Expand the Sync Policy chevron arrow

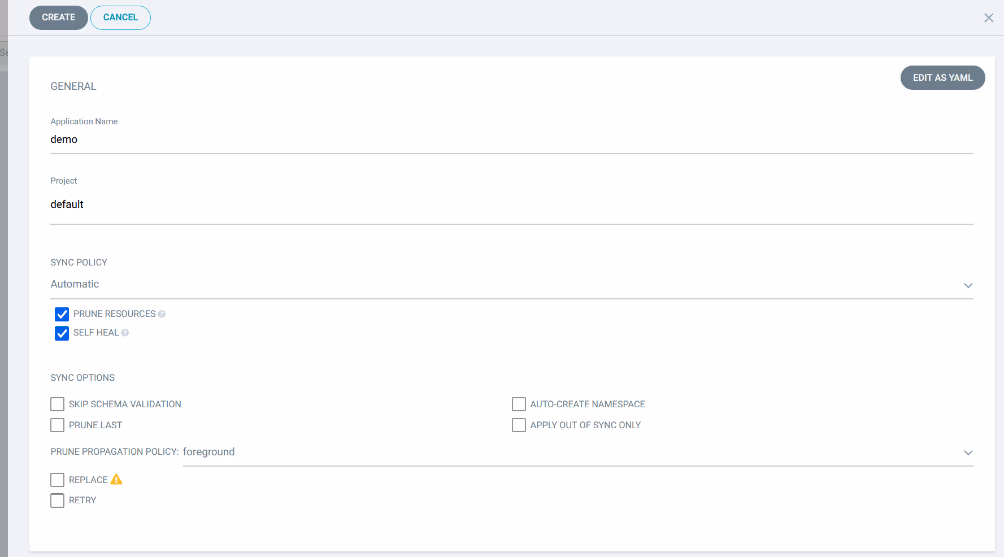point(968,285)
